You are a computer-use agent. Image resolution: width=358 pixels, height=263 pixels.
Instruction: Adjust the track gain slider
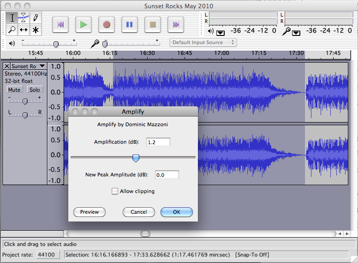tap(25, 101)
